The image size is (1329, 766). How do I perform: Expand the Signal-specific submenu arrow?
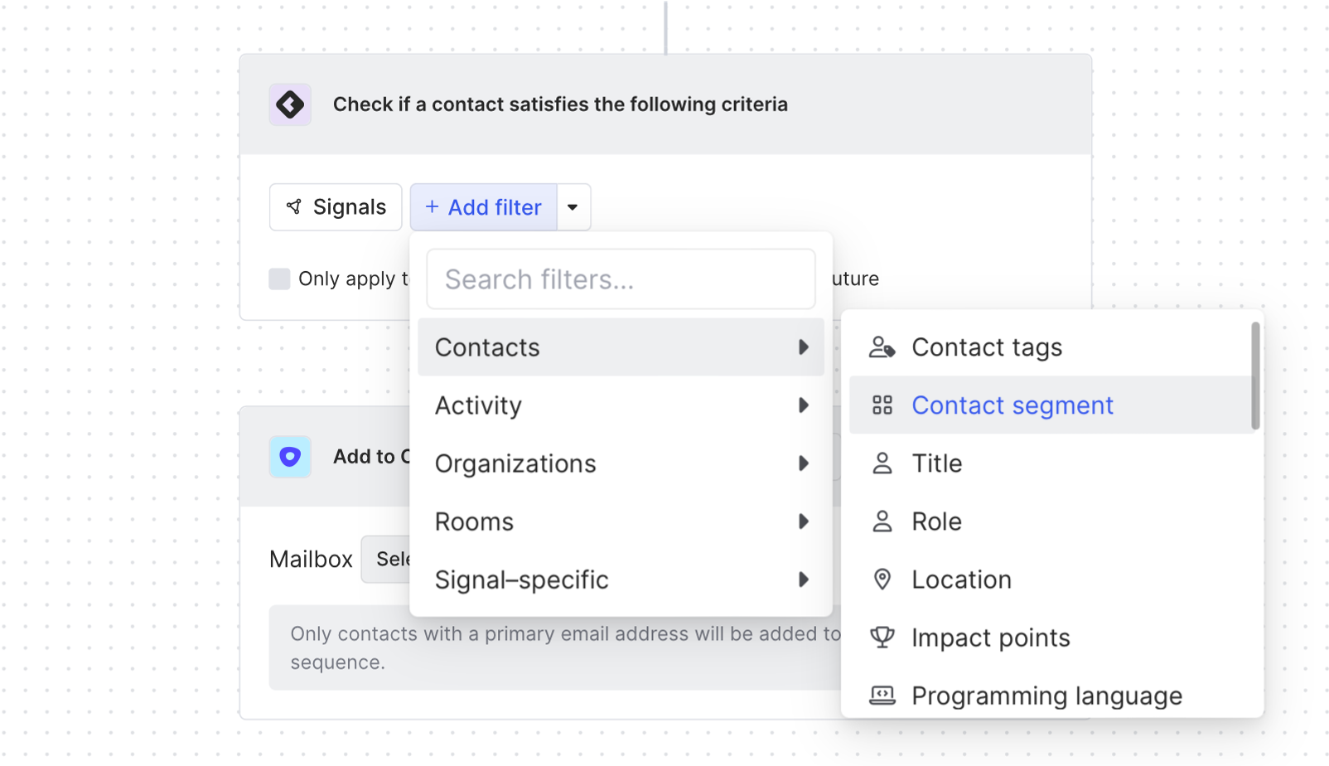803,579
